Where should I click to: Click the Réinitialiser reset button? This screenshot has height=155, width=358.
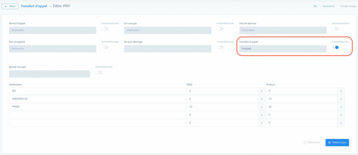(x=312, y=142)
